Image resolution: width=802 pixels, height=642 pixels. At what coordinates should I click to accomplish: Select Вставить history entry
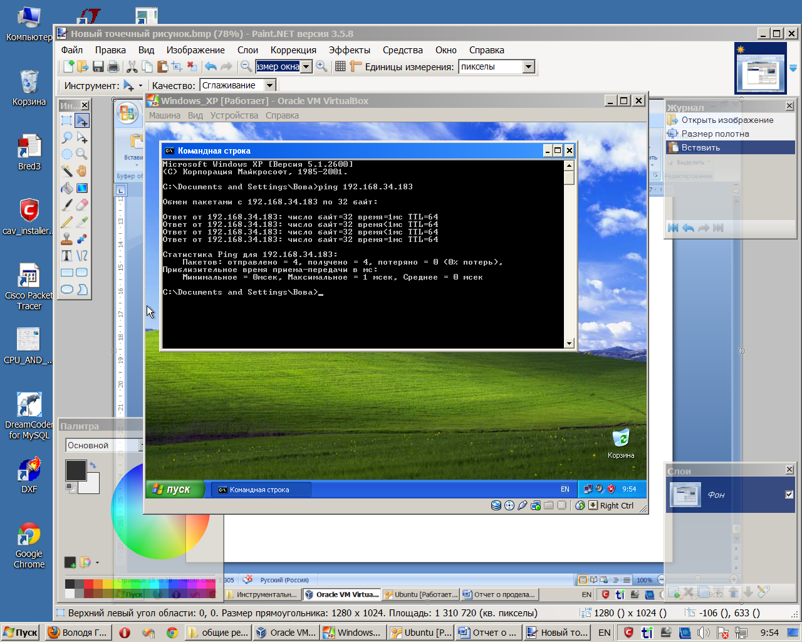tap(731, 147)
